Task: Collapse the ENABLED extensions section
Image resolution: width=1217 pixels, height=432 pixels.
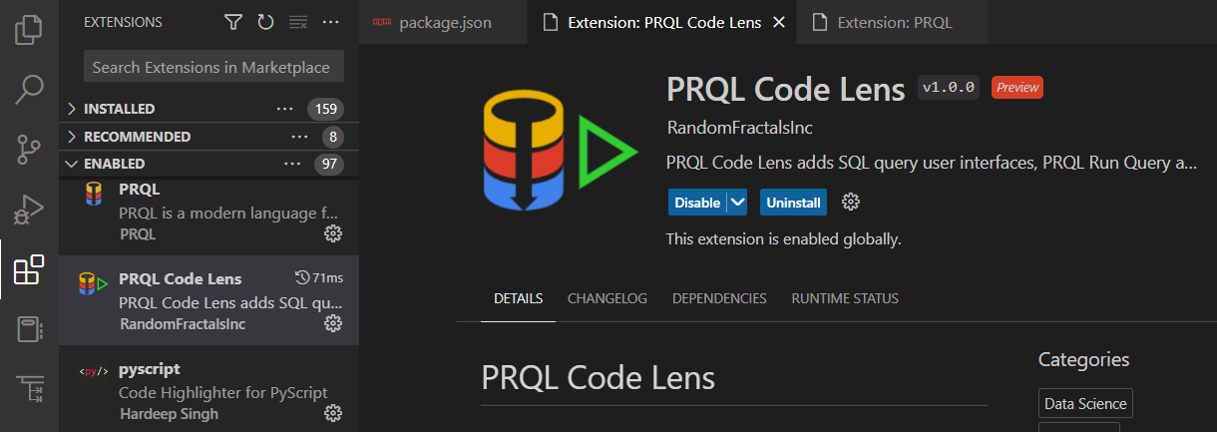Action: [71, 164]
